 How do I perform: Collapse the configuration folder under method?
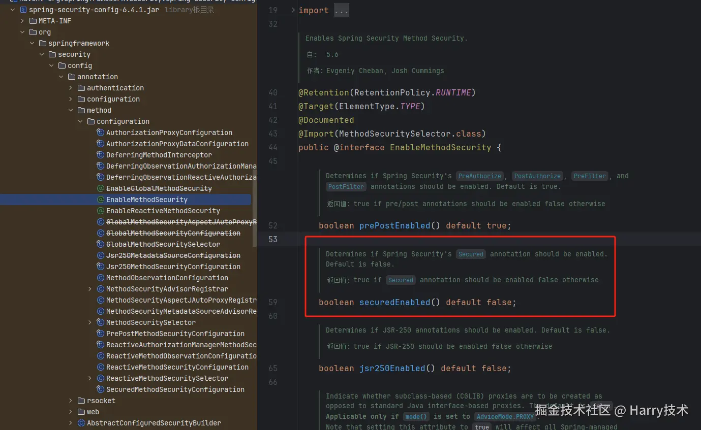coord(80,121)
